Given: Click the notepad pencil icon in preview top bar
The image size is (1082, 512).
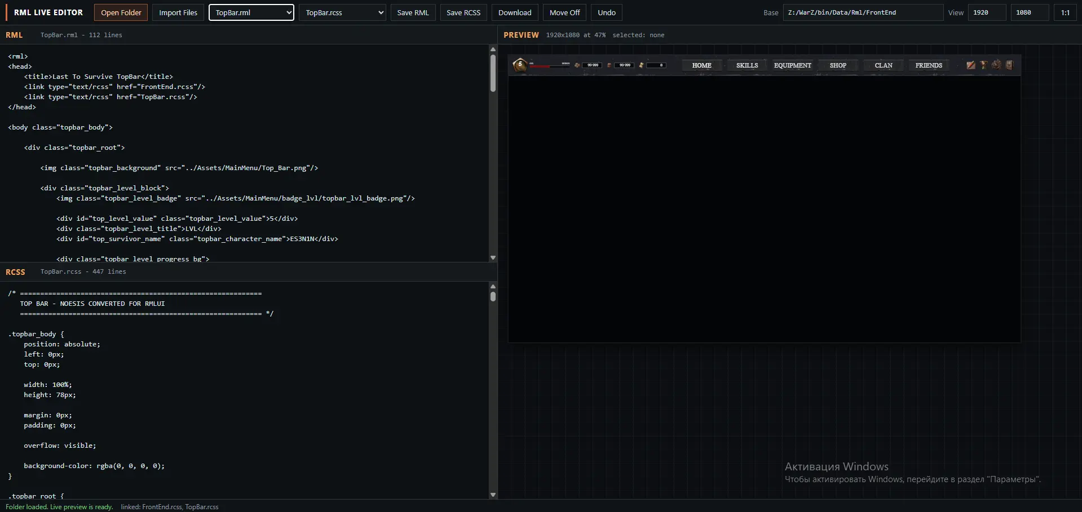Looking at the screenshot, I should point(970,65).
